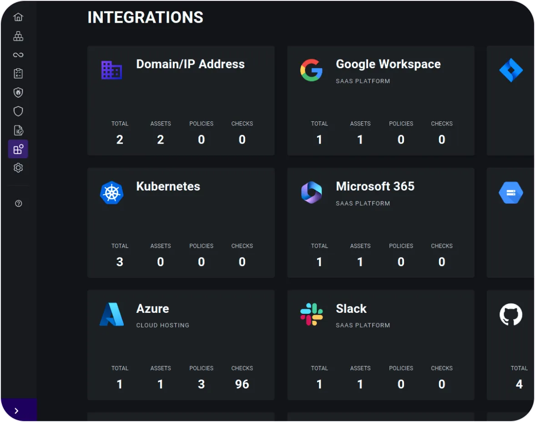Viewport: 535px width, 422px height.
Task: Click the Slack integration title
Action: (351, 309)
